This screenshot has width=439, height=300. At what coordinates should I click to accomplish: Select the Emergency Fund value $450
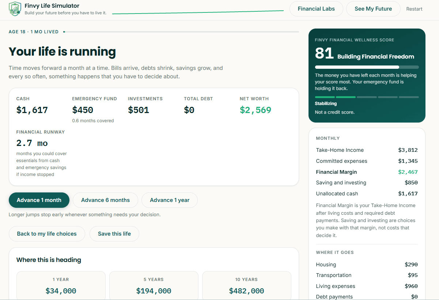(x=83, y=110)
